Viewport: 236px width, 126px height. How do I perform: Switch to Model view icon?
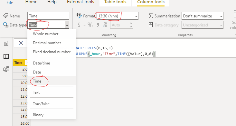pyautogui.click(x=6, y=69)
